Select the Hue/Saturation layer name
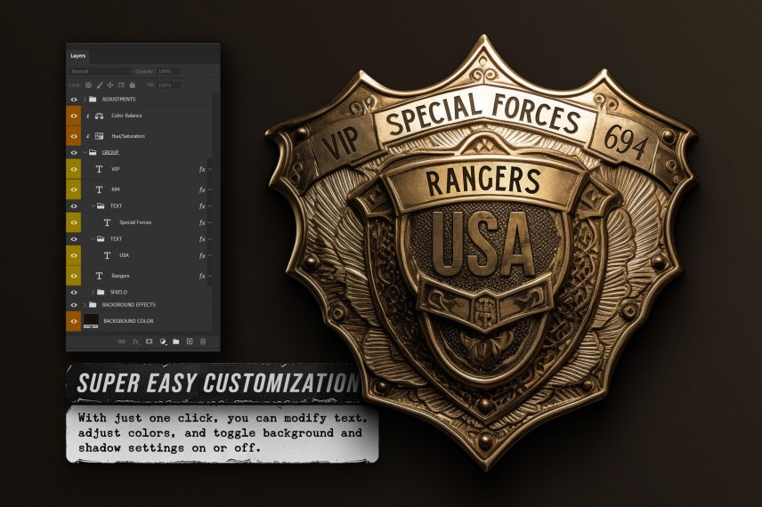 (x=128, y=136)
